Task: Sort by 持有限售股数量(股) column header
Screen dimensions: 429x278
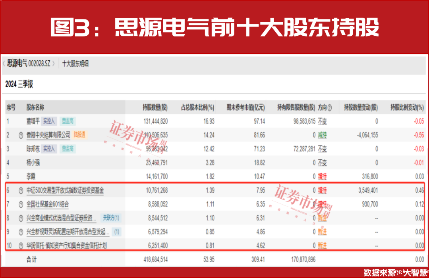Action: tap(296, 107)
